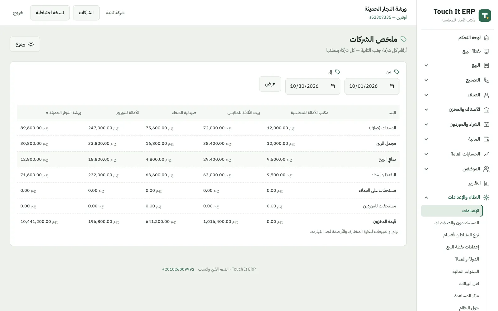This screenshot has height=311, width=498.
Task: Click the المالية wallet icon
Action: [x=486, y=139]
